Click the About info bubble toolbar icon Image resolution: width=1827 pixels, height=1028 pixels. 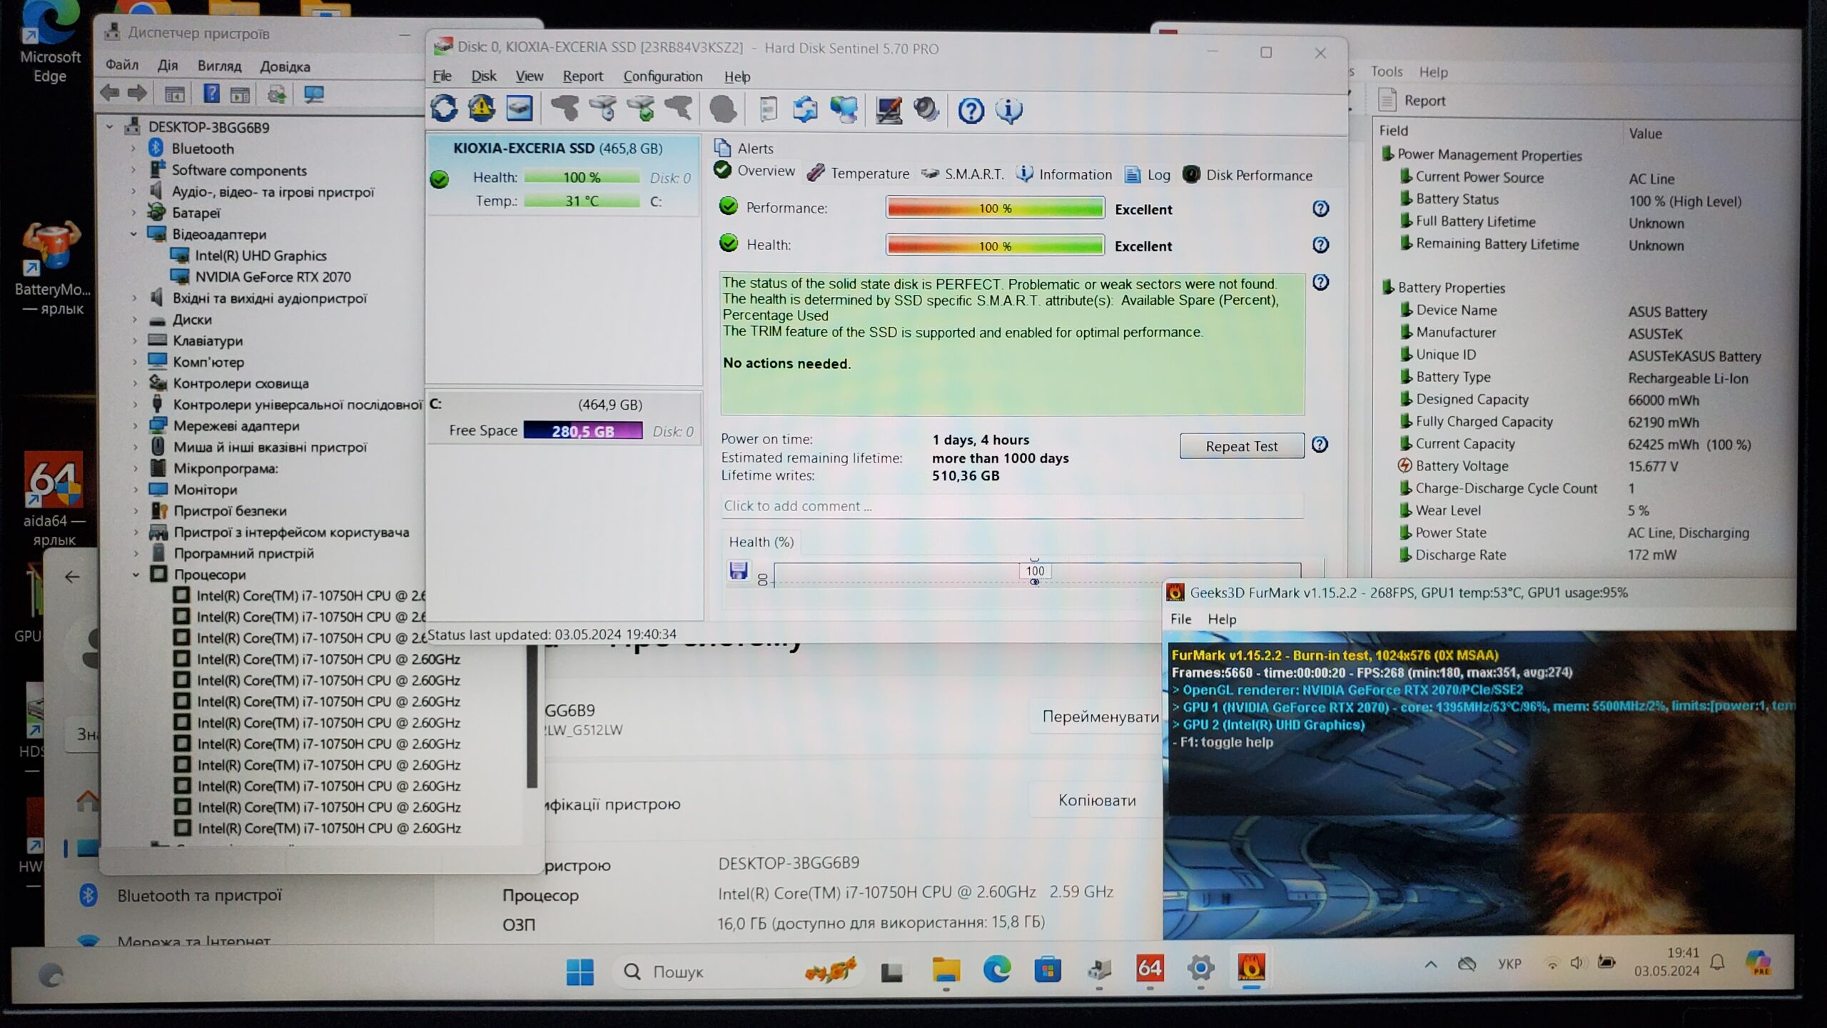[x=1008, y=111]
